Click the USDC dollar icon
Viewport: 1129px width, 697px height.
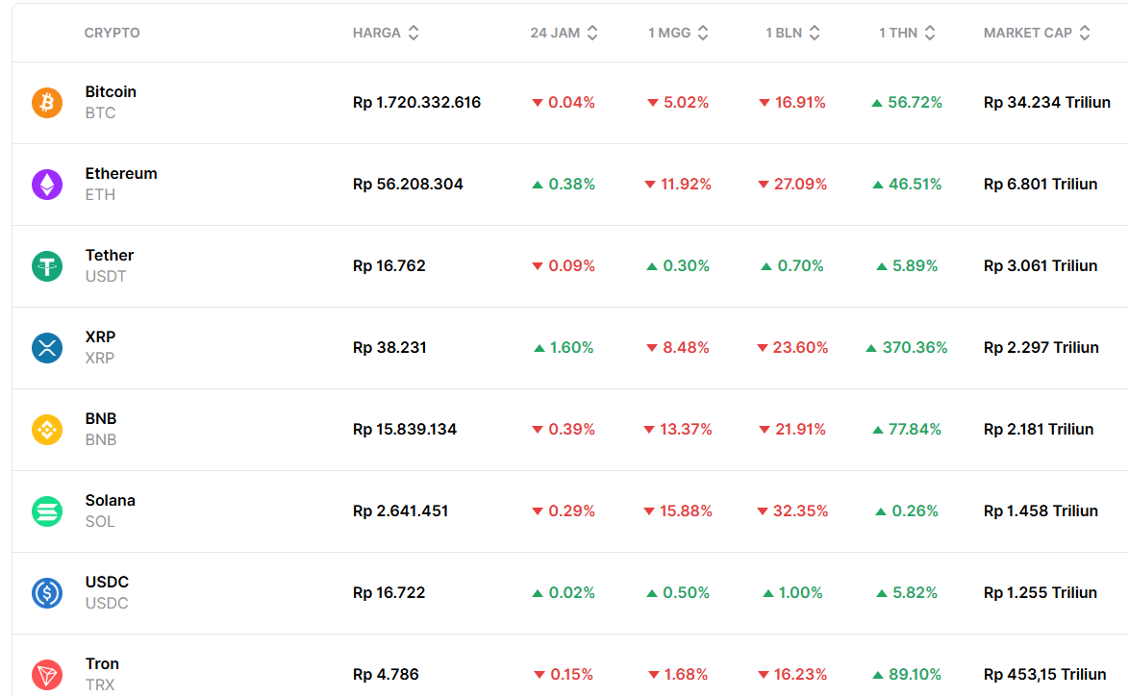coord(45,593)
